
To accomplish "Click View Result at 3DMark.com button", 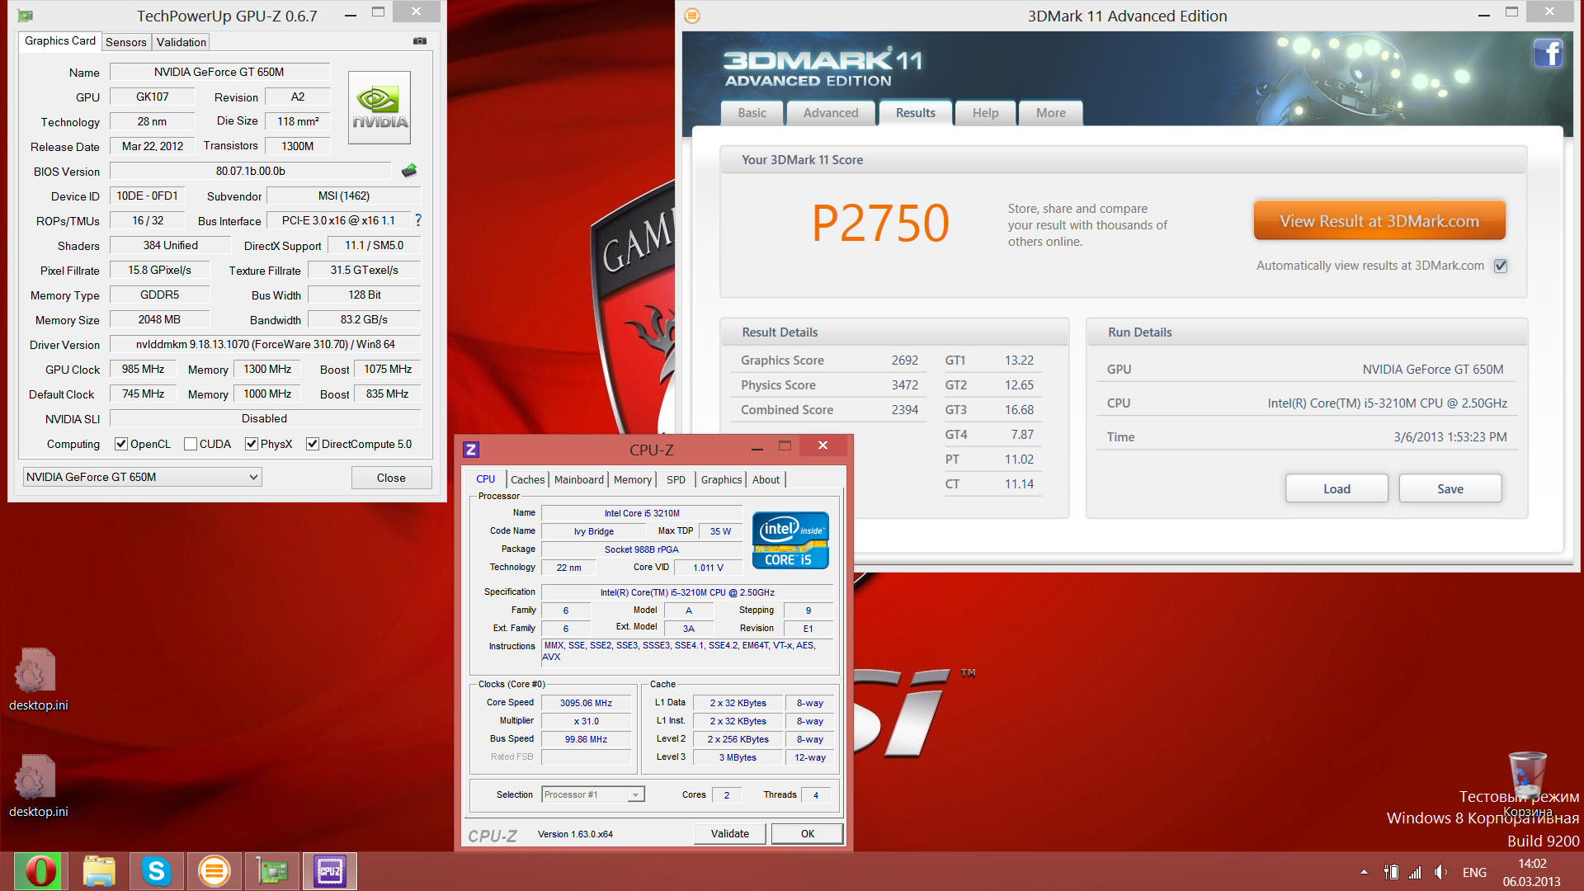I will (1379, 220).
